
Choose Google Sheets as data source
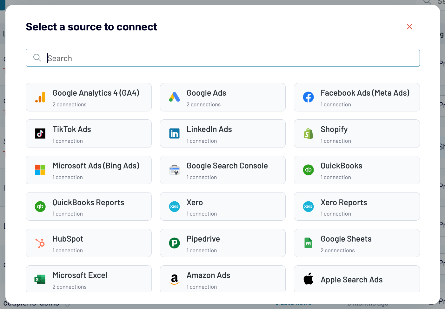[356, 243]
